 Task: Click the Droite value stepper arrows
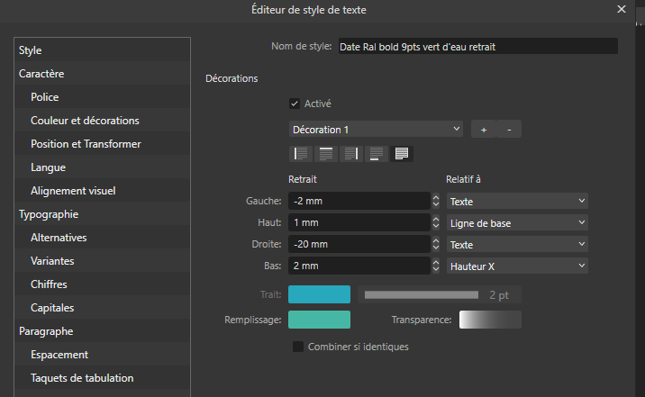[436, 245]
